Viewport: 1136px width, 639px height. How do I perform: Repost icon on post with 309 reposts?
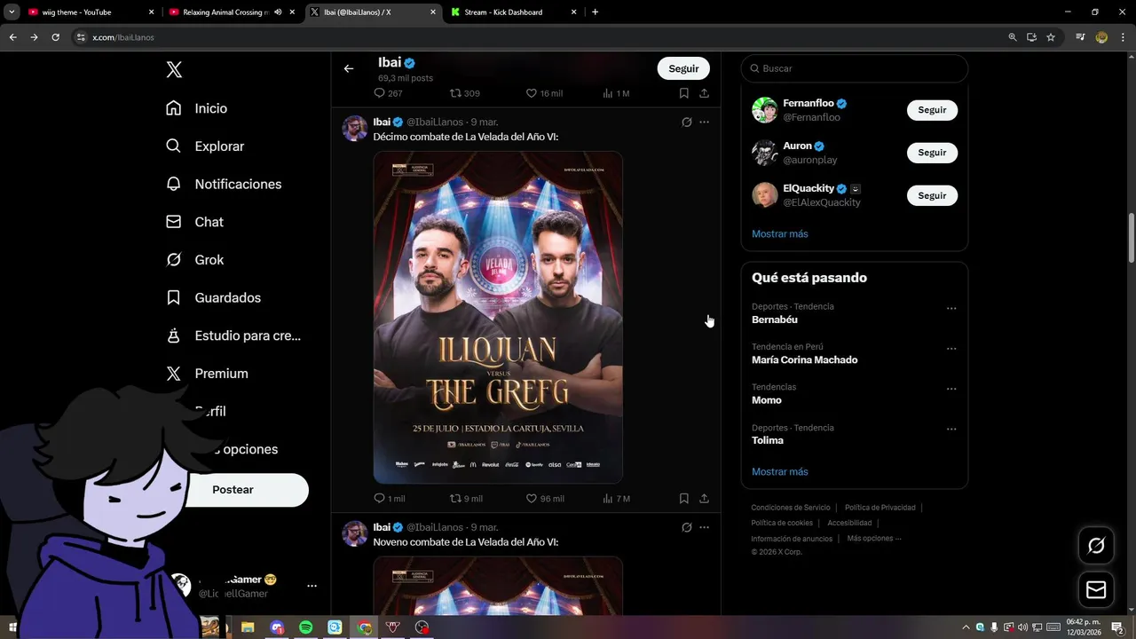(455, 93)
